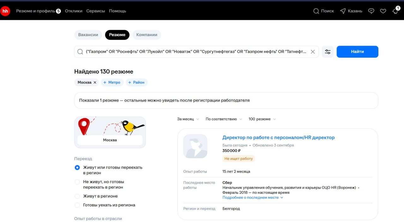Select 'Живут в регионе' radio button

(77, 196)
